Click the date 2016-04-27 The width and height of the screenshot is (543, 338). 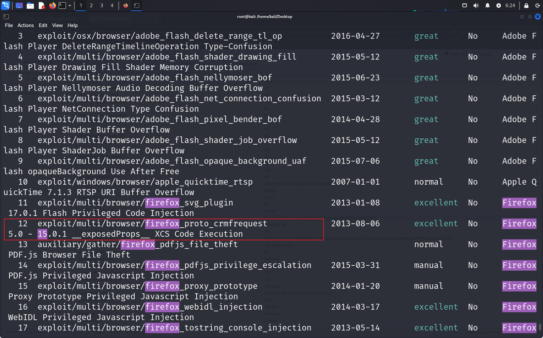355,36
